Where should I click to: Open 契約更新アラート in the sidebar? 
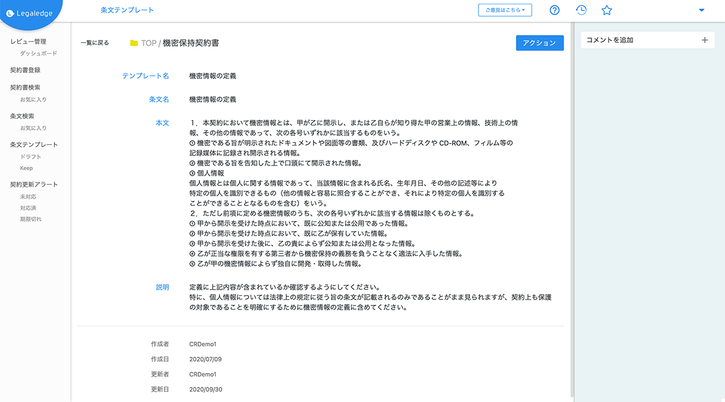click(x=34, y=185)
